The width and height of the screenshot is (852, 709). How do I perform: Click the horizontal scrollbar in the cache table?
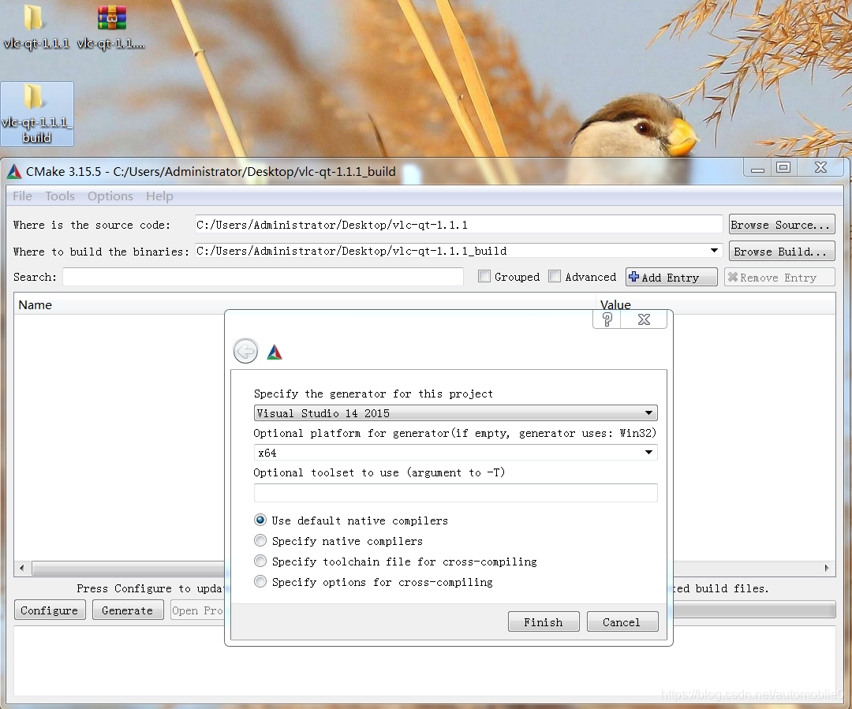pos(128,569)
